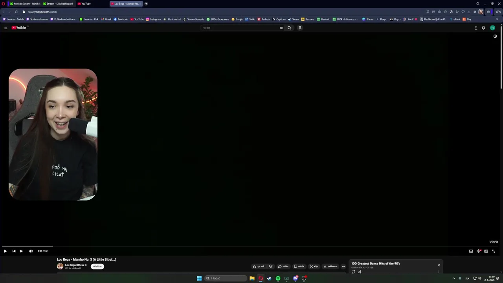Create a clip with Klip button
503x283 pixels.
pyautogui.click(x=314, y=266)
